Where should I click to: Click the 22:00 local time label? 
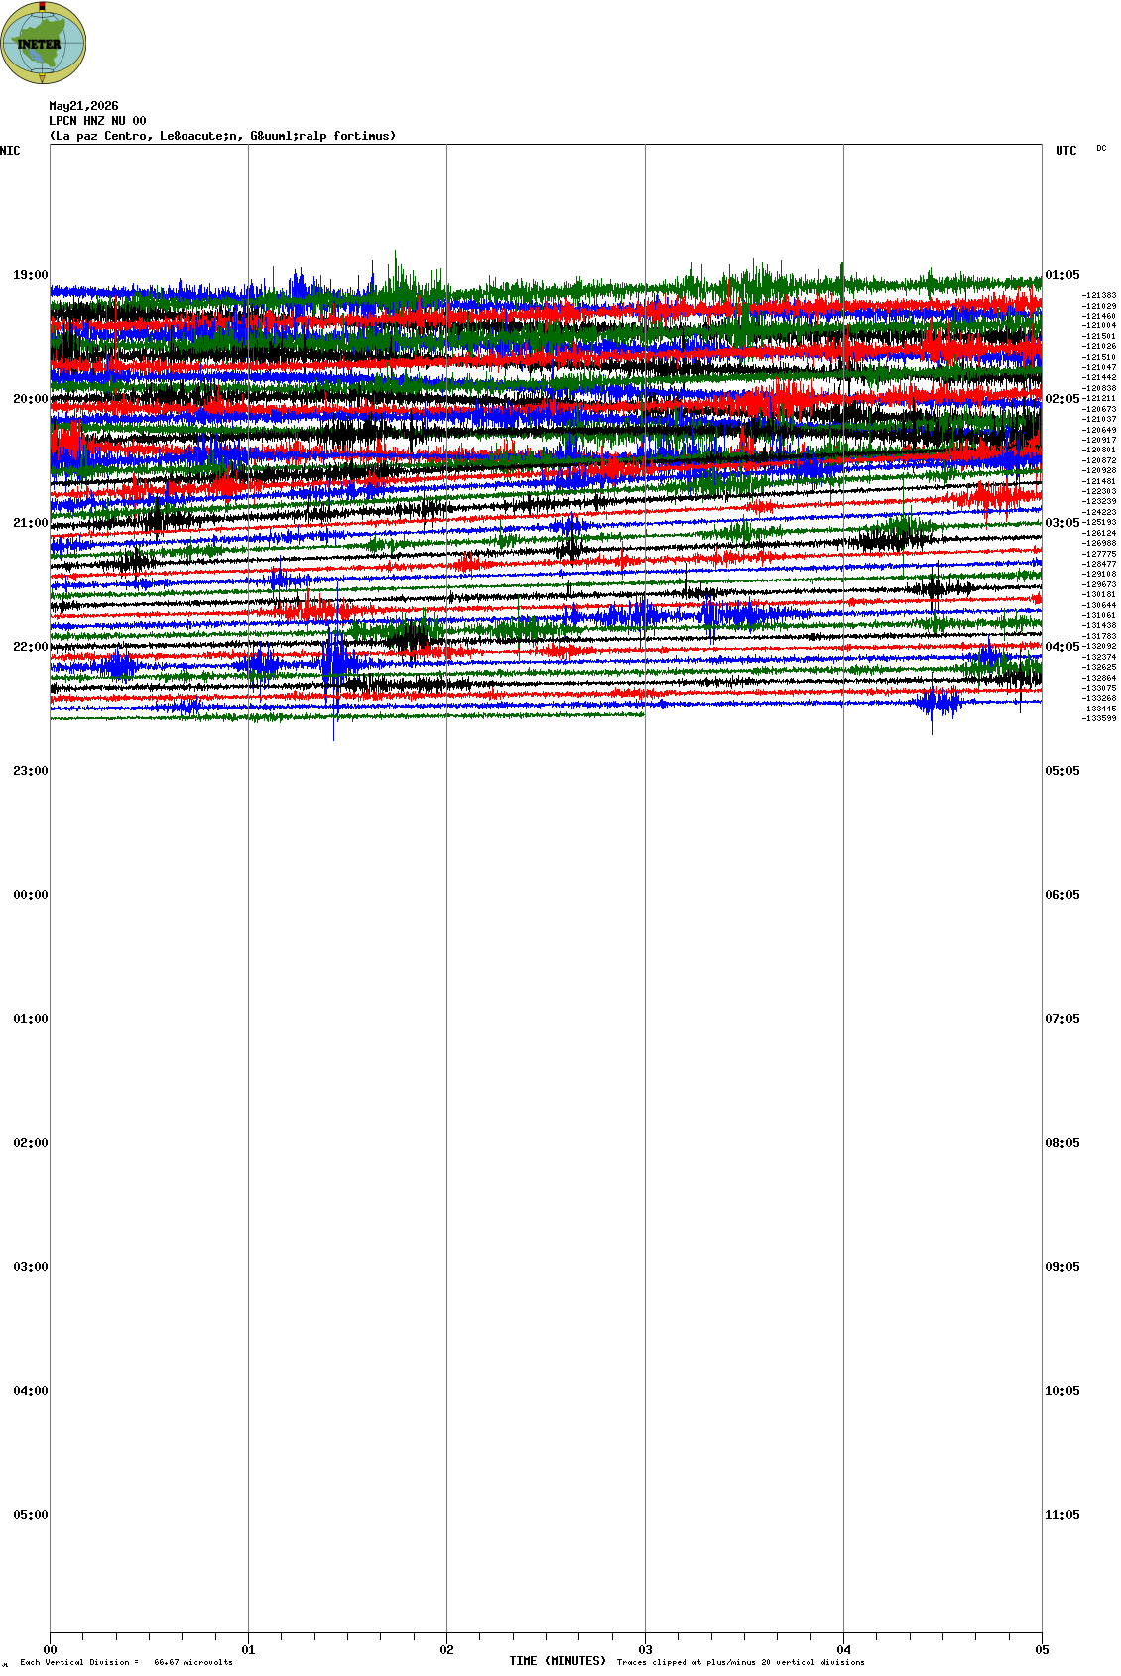pyautogui.click(x=30, y=647)
